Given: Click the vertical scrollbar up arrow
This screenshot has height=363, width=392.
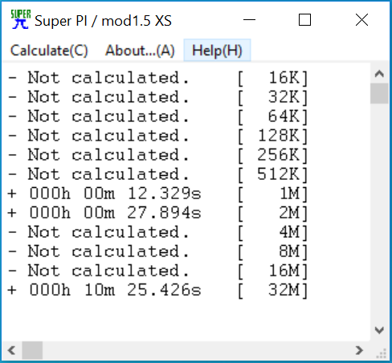Looking at the screenshot, I should tap(379, 73).
